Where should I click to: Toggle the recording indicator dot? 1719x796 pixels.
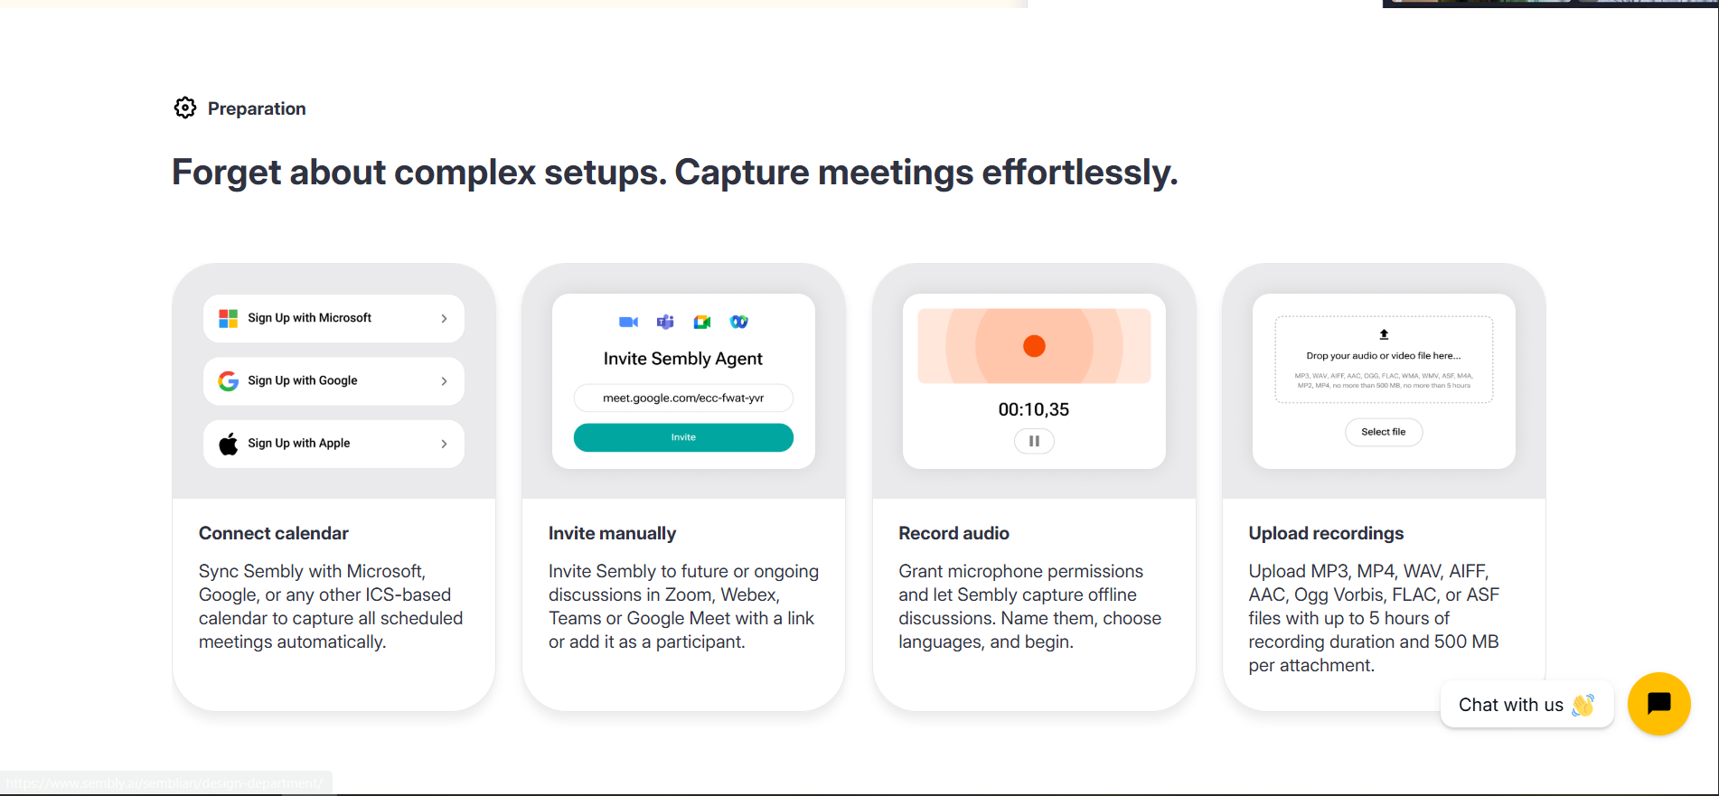coord(1034,345)
